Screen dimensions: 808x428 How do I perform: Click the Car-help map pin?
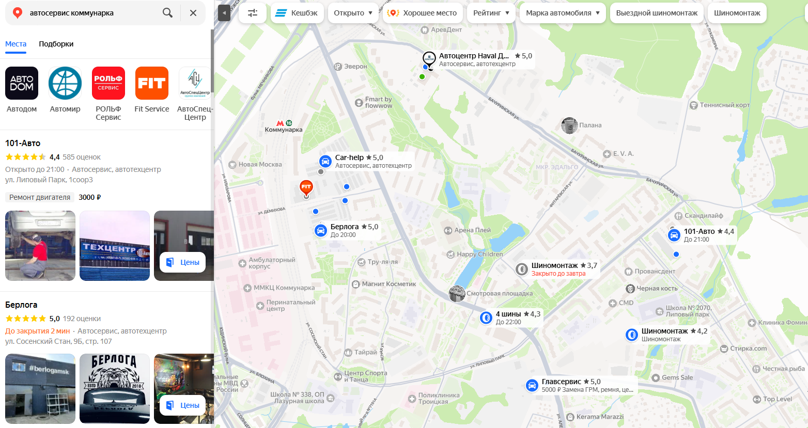click(325, 162)
